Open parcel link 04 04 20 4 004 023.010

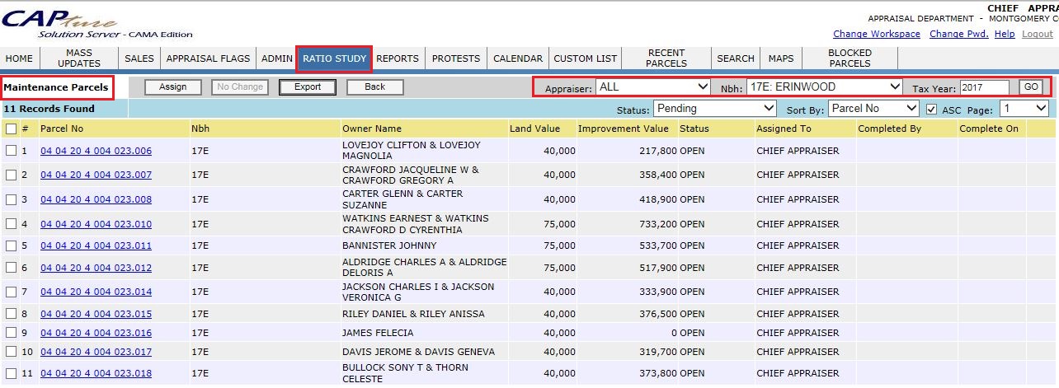tap(96, 224)
